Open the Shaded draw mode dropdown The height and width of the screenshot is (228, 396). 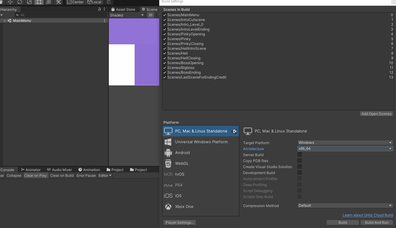pos(127,15)
